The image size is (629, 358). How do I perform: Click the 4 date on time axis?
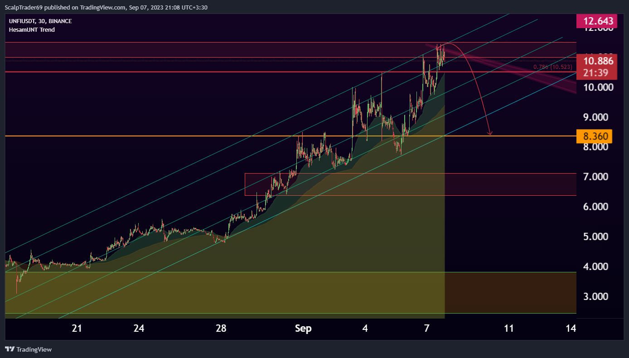365,329
